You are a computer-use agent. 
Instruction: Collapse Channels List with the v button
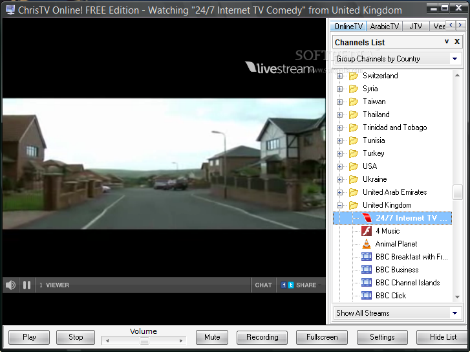coord(447,41)
